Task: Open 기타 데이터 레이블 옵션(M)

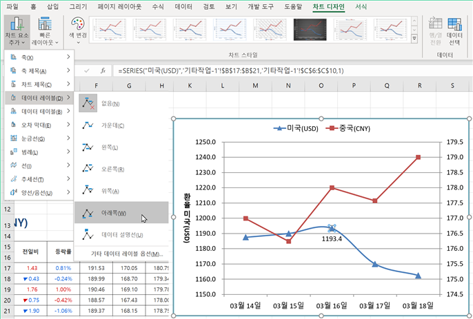Action: (127, 254)
